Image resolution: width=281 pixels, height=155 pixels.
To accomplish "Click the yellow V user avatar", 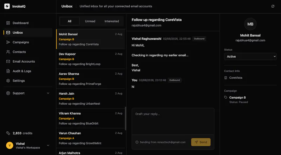I will [x=10, y=145].
